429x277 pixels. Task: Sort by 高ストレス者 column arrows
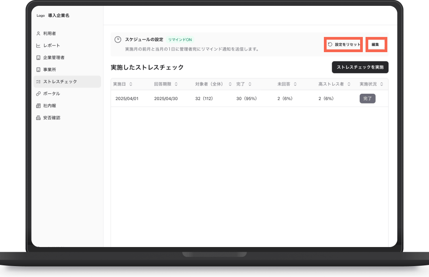click(x=349, y=84)
